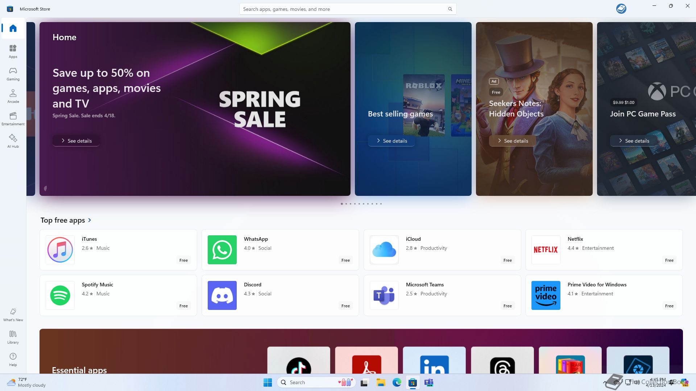Show hidden system tray icons
Viewport: 696px width, 391px height.
[x=605, y=382]
